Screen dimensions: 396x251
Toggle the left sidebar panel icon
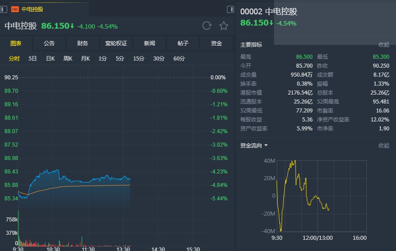point(4,9)
